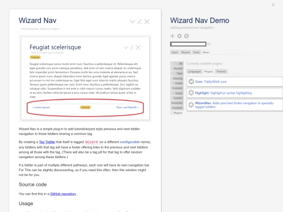
Task: Click the Wizard Nav tiddler title
Action: pyautogui.click(x=38, y=20)
